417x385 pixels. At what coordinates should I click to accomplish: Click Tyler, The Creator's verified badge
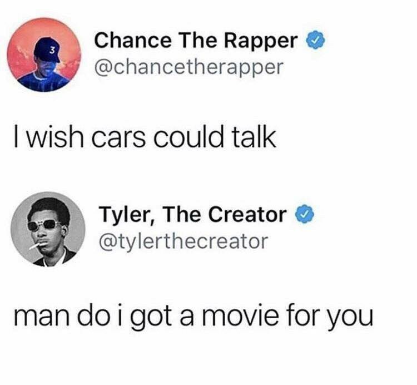tap(305, 214)
